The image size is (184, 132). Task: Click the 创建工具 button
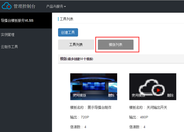(68, 32)
